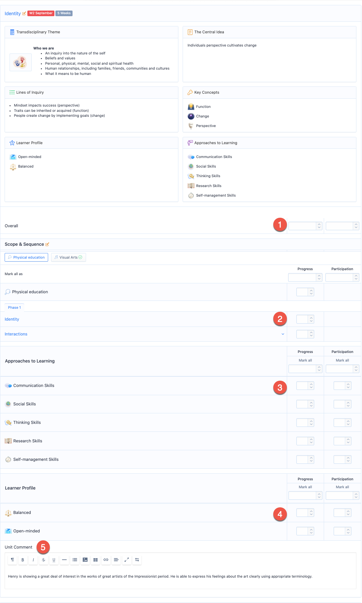Click the bullet list icon in toolbar
This screenshot has height=603, width=362.
[x=75, y=560]
